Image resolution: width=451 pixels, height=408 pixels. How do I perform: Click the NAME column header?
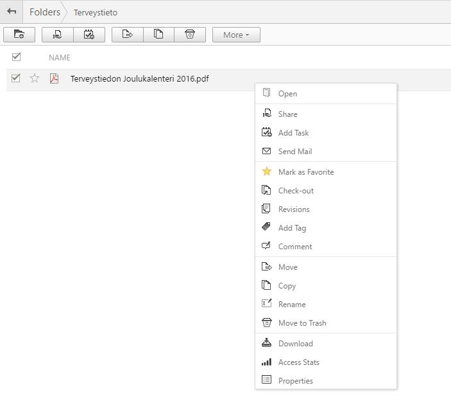60,57
